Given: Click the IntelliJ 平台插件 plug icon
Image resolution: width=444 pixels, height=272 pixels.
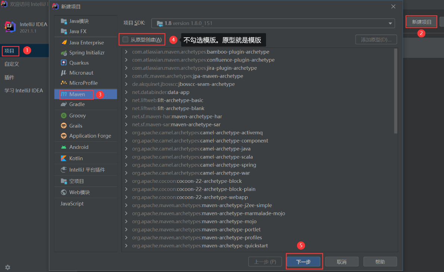Looking at the screenshot, I should tap(64, 170).
